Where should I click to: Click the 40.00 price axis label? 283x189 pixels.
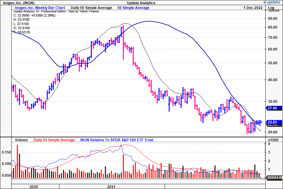click(x=273, y=80)
